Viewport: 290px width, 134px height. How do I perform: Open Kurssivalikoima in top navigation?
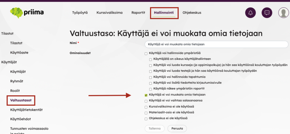(x=110, y=13)
